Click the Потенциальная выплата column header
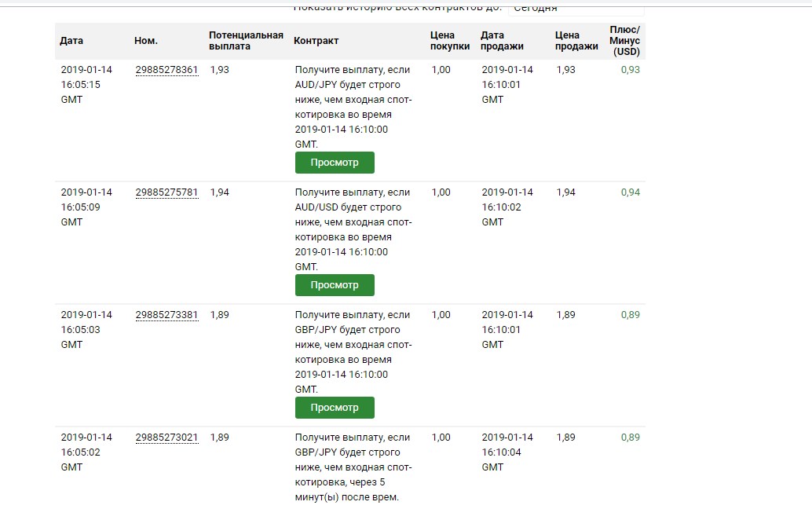The width and height of the screenshot is (812, 509). pos(246,41)
